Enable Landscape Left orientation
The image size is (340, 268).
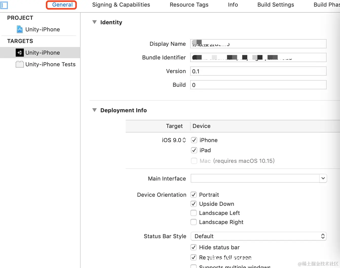pyautogui.click(x=194, y=213)
